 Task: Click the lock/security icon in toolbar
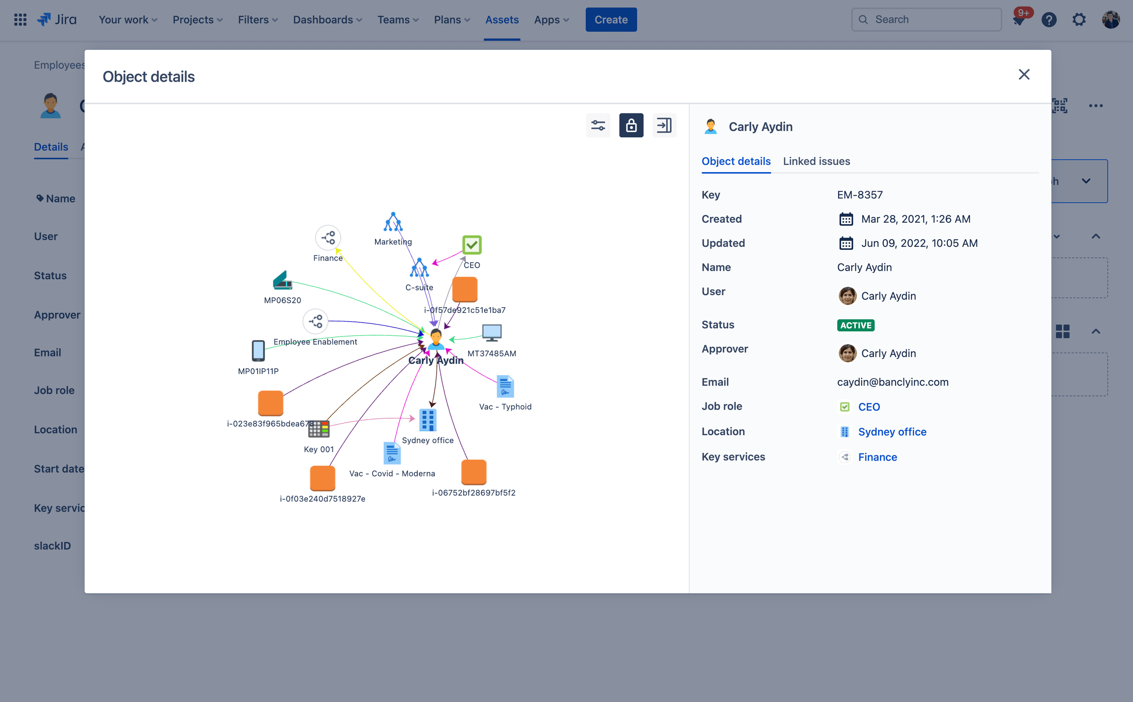pyautogui.click(x=630, y=124)
